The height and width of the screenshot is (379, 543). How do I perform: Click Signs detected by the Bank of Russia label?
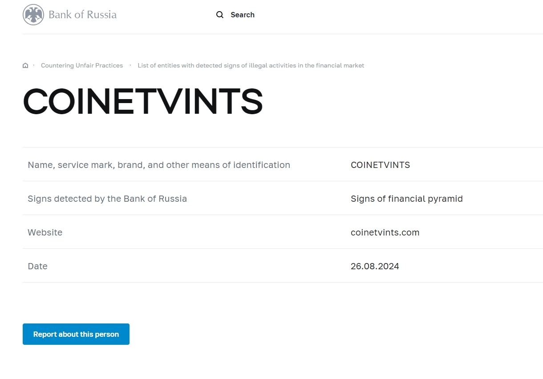click(x=107, y=199)
